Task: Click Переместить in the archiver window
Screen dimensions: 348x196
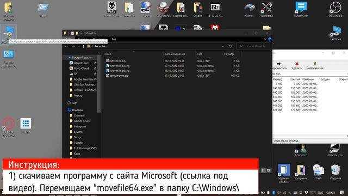Action: [279, 66]
